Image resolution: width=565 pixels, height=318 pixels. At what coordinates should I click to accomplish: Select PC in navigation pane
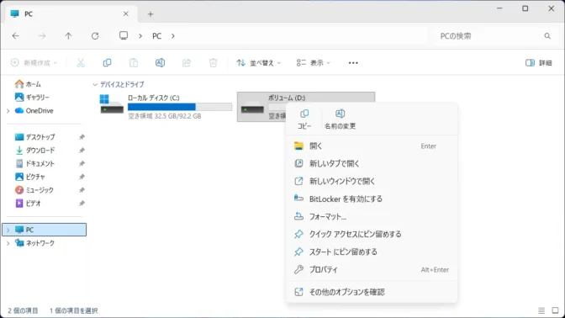point(44,230)
